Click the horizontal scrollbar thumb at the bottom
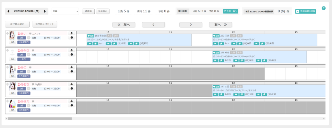Screen dimensions: 332x128 pos(40,119)
